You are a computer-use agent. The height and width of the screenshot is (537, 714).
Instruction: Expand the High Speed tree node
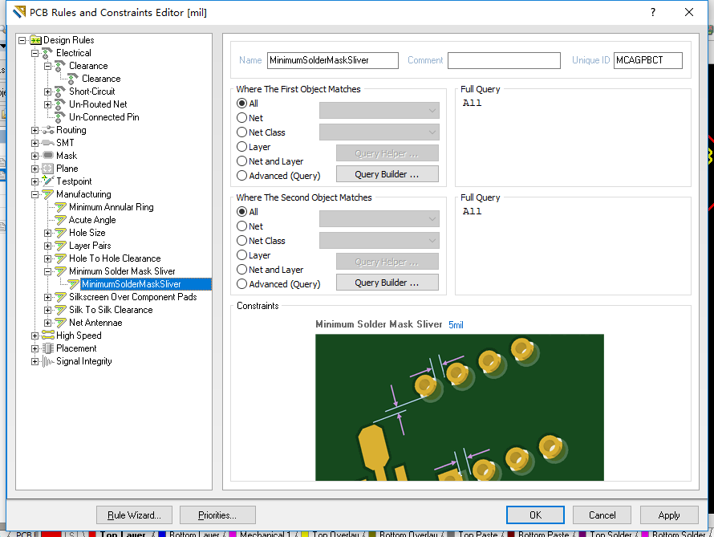pyautogui.click(x=34, y=336)
